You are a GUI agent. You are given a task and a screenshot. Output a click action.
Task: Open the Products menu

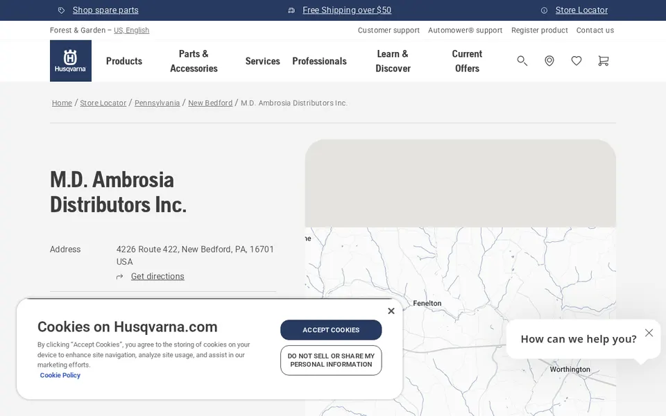point(124,61)
